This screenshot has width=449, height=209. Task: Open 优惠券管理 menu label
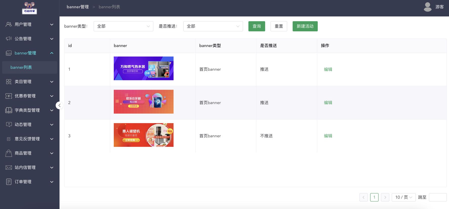25,96
